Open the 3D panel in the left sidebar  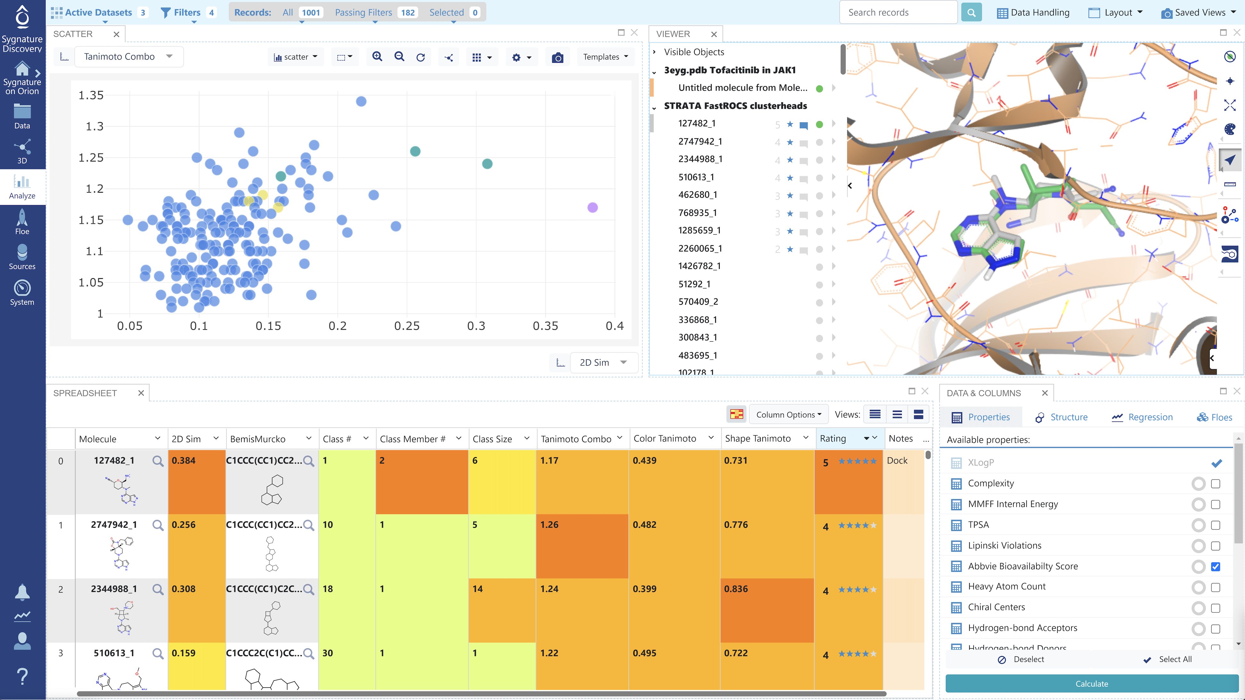[22, 151]
